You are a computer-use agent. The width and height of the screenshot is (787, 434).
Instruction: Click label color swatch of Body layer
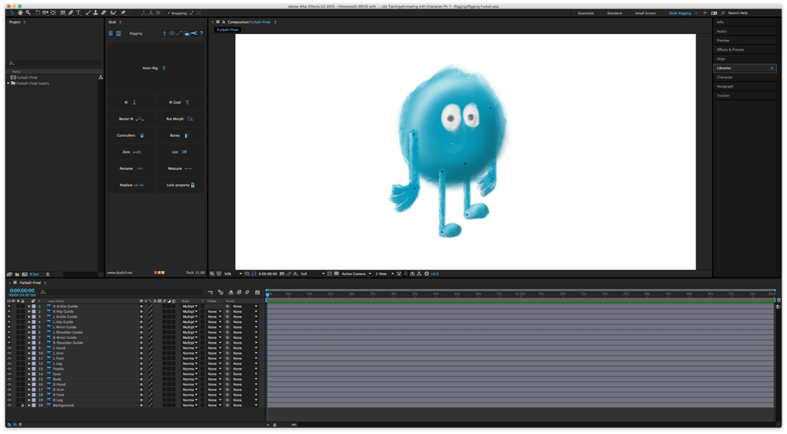click(34, 379)
